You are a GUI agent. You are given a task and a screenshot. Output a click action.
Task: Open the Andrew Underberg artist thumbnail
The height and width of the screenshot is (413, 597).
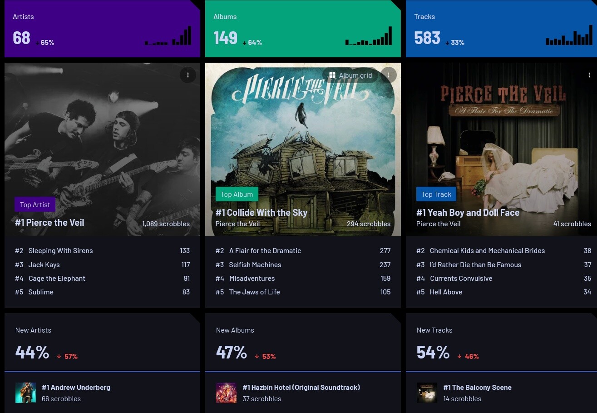click(x=25, y=393)
